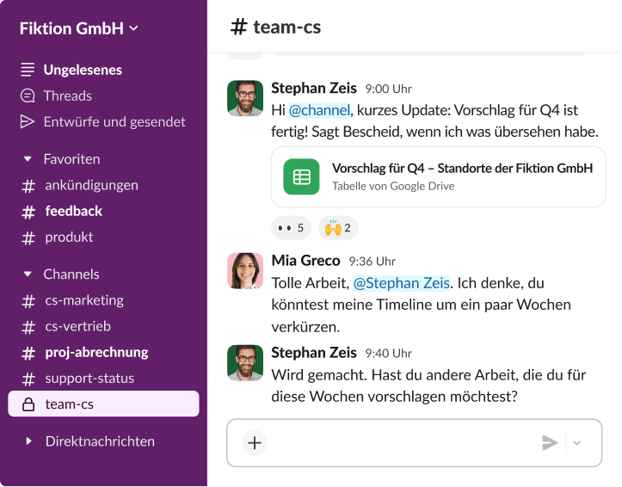Click the 9:36 Uhr timestamp
The width and height of the screenshot is (622, 487).
(x=373, y=262)
